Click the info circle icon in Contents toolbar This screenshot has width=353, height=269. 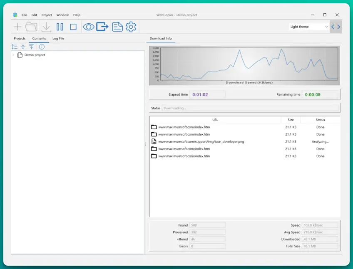pyautogui.click(x=42, y=47)
